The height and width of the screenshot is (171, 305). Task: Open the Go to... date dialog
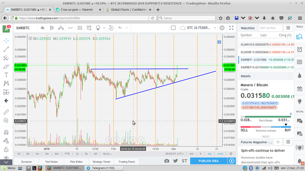pyautogui.click(x=108, y=154)
